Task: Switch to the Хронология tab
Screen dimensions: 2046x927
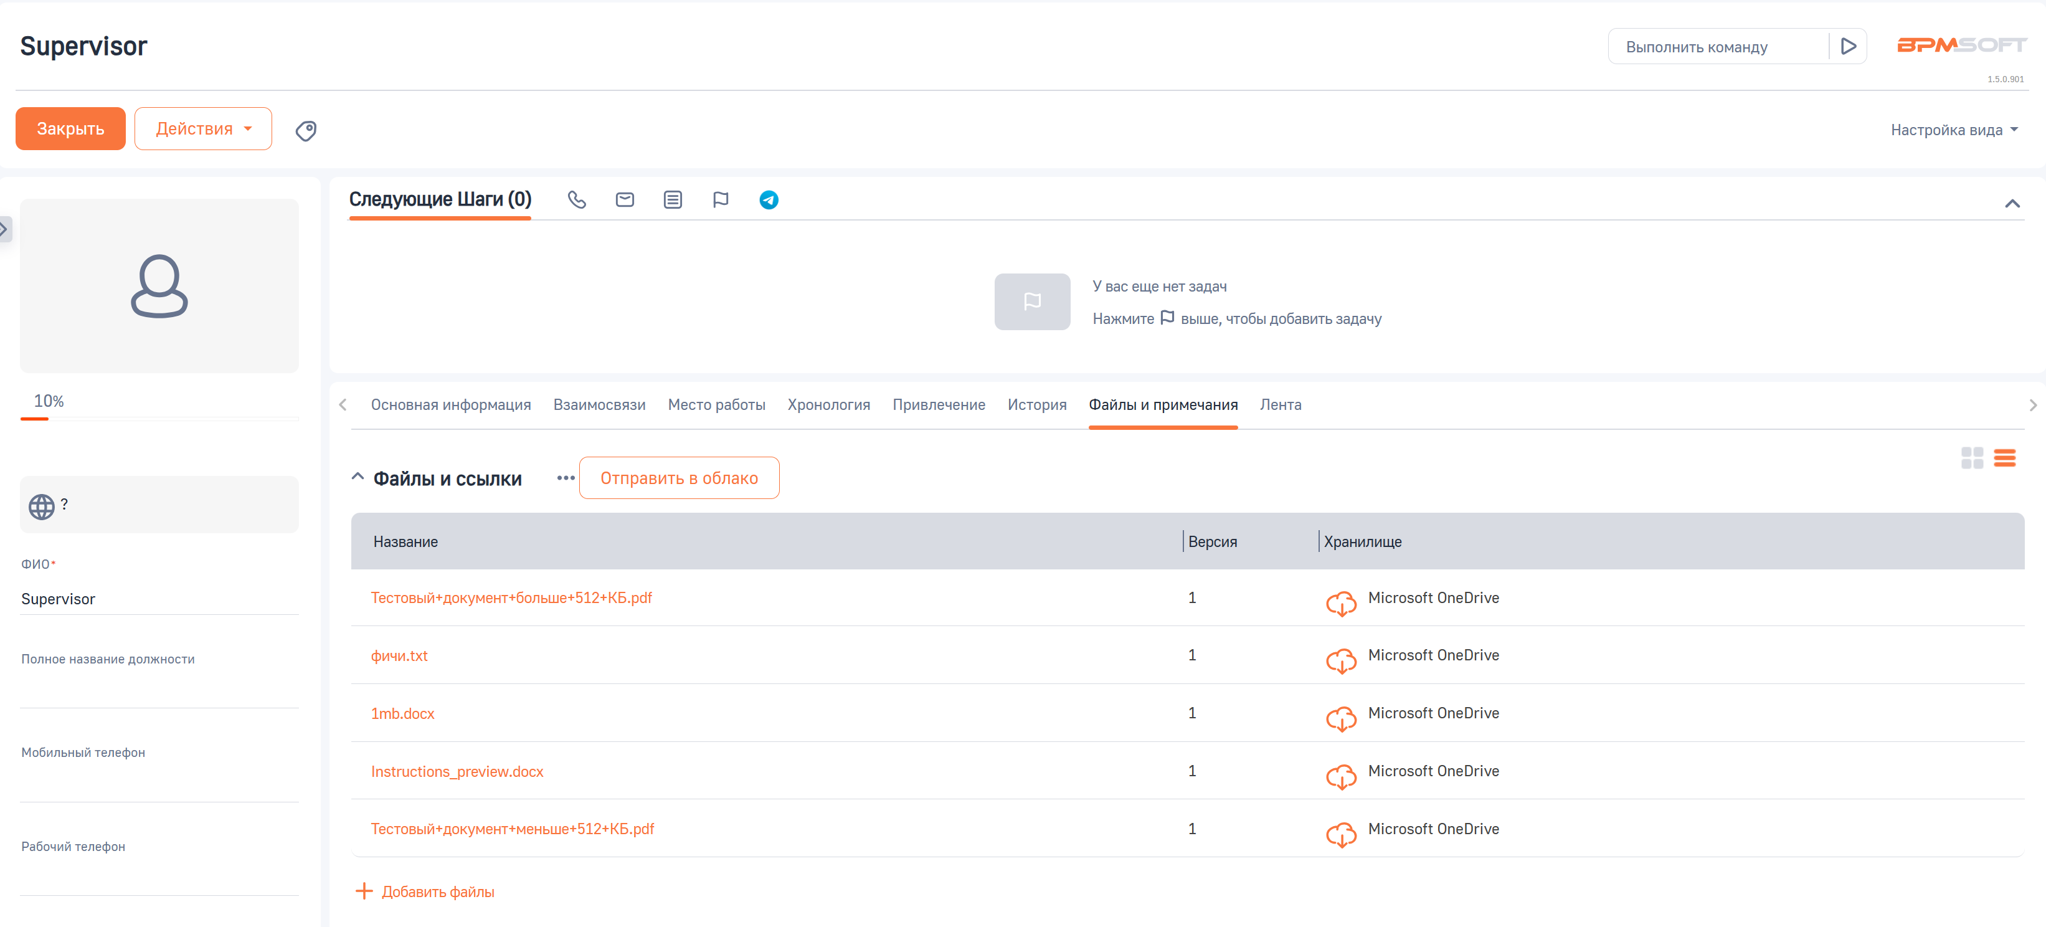Action: tap(828, 405)
